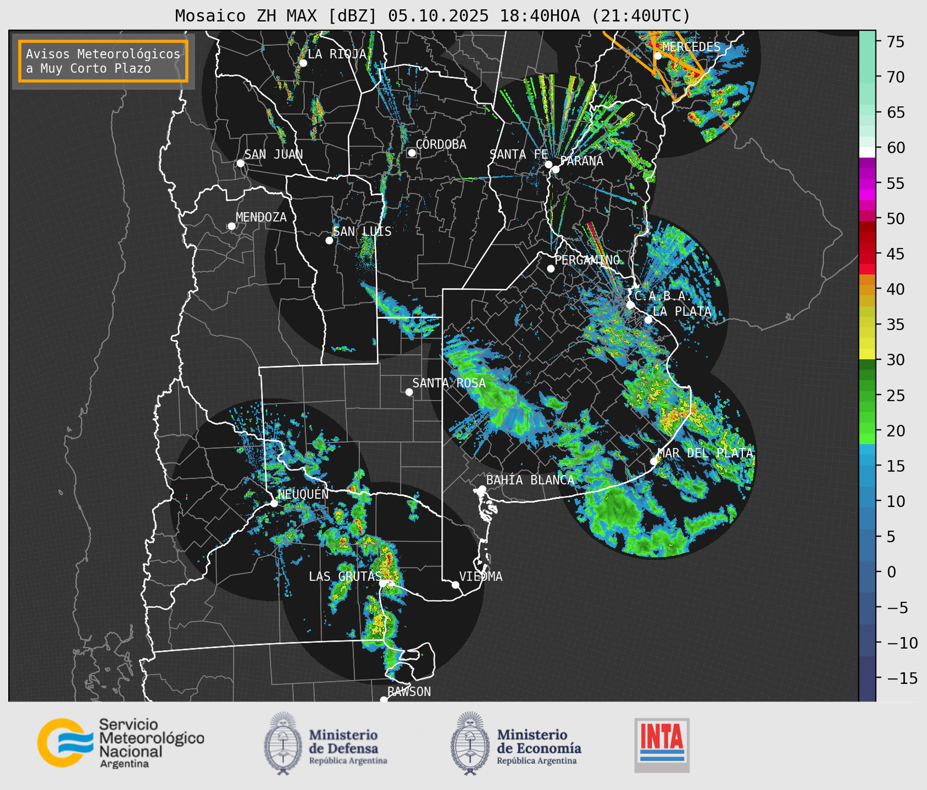Click the 30 dBZ colorbar tick label

click(895, 360)
